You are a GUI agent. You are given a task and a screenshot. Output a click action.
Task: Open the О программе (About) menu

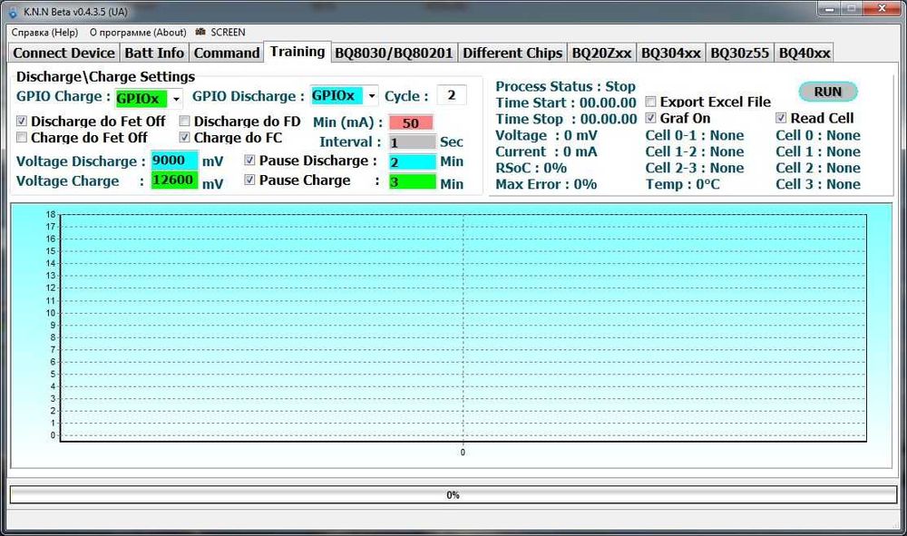coord(138,33)
